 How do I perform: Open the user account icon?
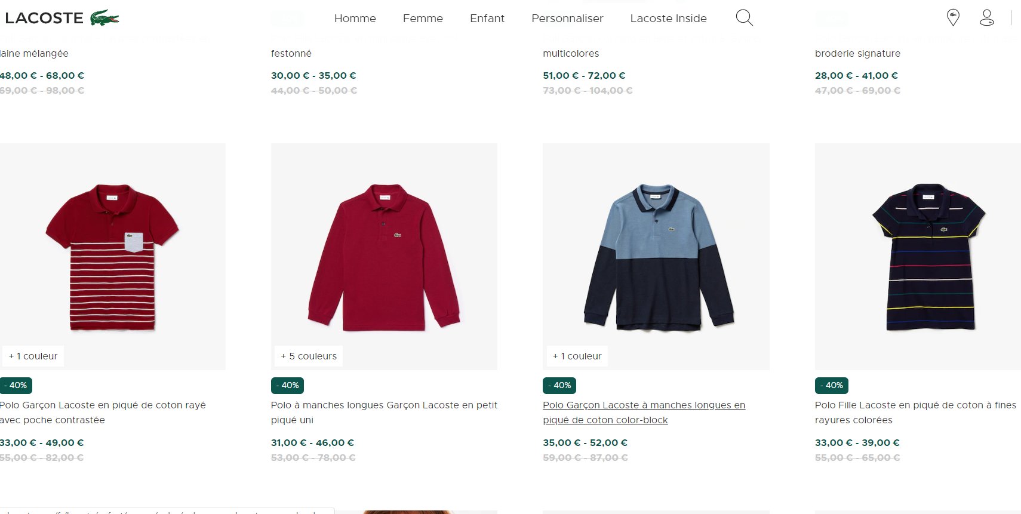click(x=986, y=18)
